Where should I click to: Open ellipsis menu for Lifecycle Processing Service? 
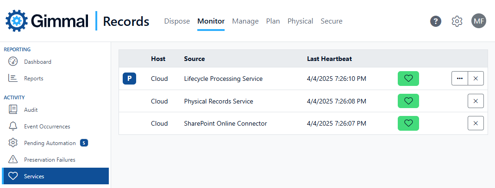[459, 79]
